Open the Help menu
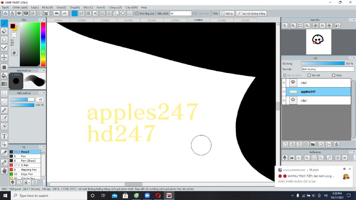This screenshot has height=200, width=356. tap(144, 8)
